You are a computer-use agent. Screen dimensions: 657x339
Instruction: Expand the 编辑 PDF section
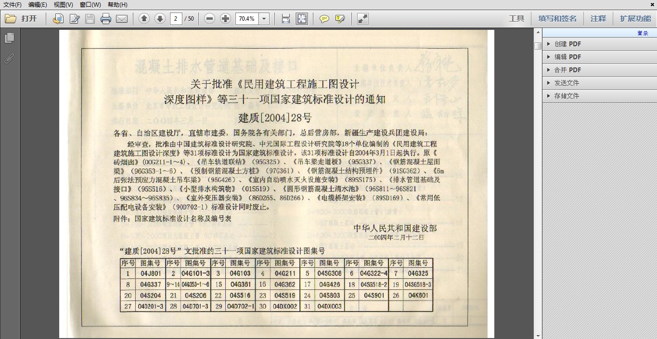[599, 57]
